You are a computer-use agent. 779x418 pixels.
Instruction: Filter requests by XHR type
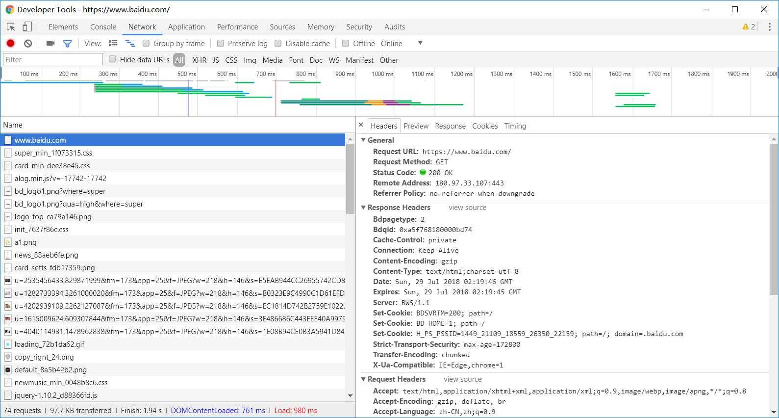click(x=199, y=60)
